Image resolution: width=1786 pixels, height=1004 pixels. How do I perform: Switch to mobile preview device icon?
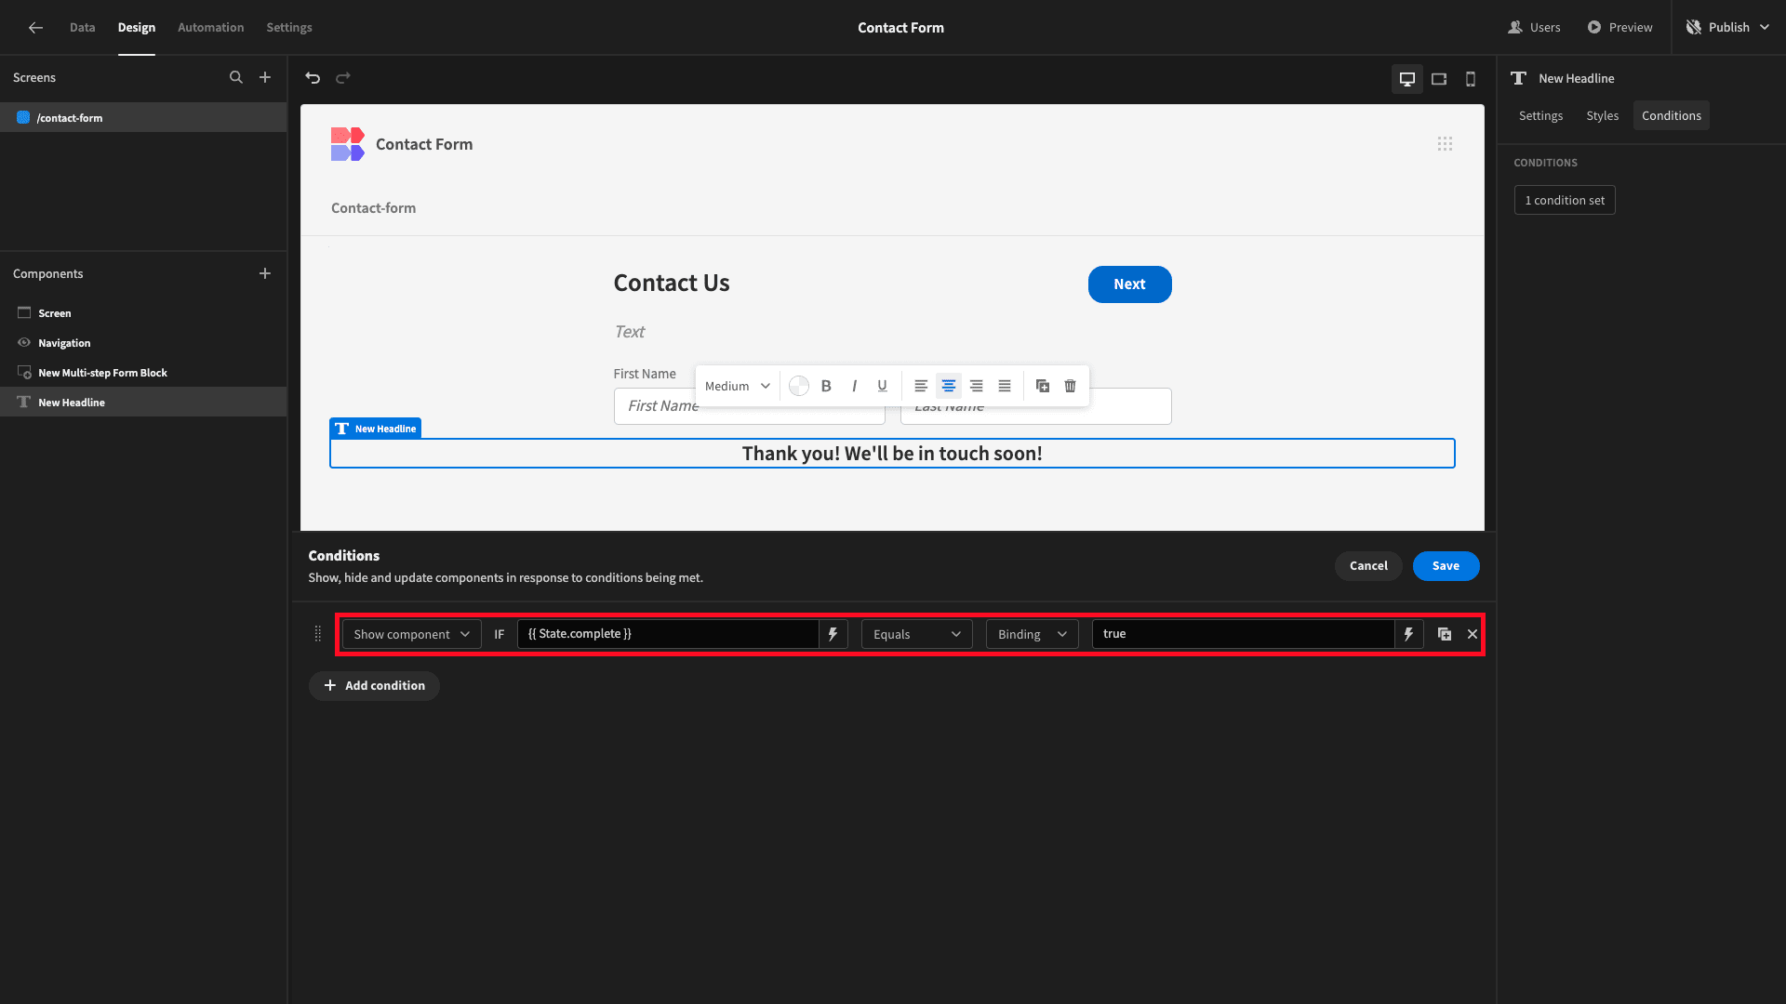coord(1471,79)
